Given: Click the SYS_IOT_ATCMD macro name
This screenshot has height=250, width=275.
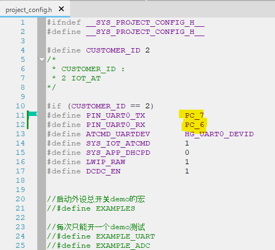Looking at the screenshot, I should [x=118, y=143].
